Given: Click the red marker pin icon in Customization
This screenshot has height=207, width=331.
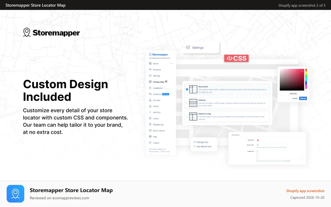Looking at the screenshot, I should pos(258,140).
